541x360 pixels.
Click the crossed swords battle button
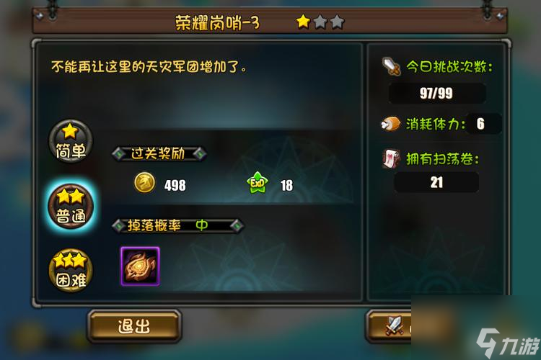click(x=389, y=326)
